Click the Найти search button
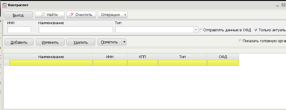 pyautogui.click(x=50, y=15)
